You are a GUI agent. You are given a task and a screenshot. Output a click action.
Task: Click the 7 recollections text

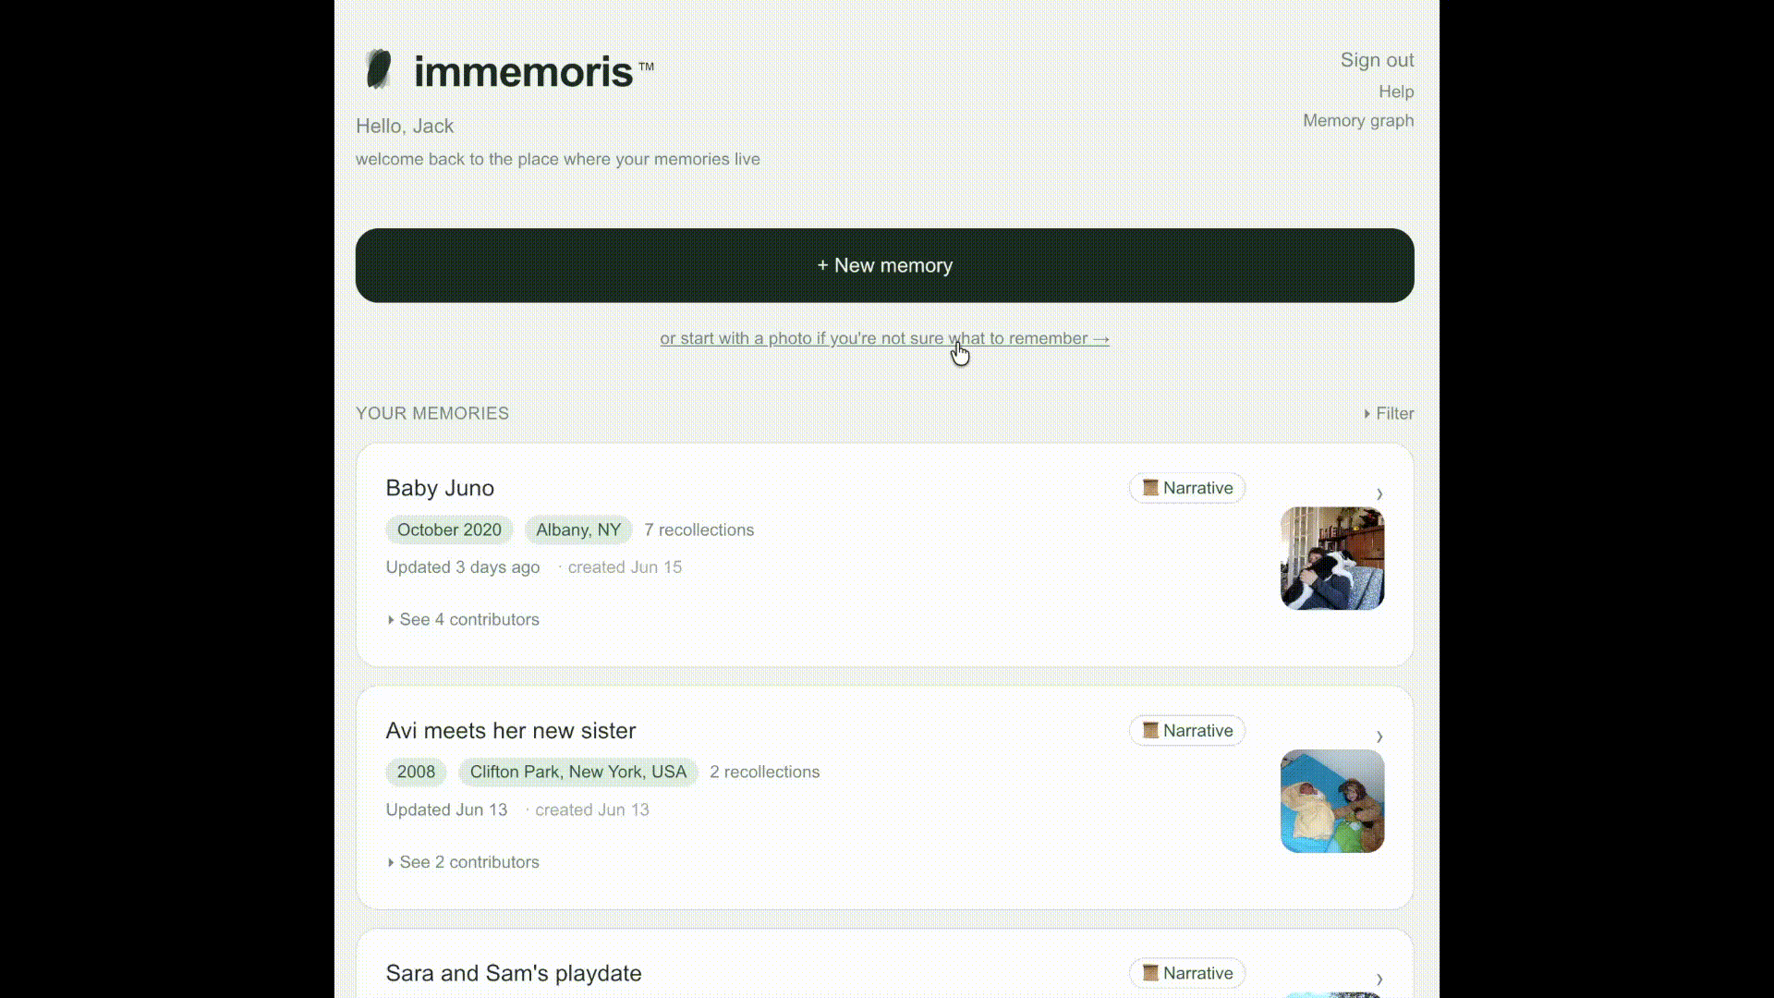699,529
